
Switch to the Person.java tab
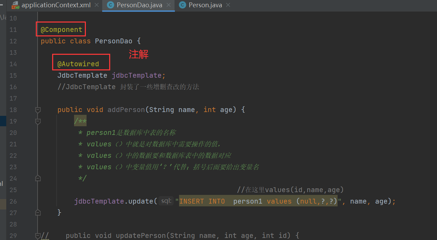205,5
